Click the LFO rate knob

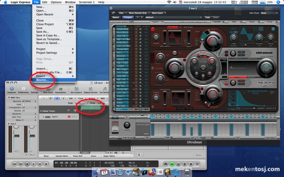click(x=234, y=38)
